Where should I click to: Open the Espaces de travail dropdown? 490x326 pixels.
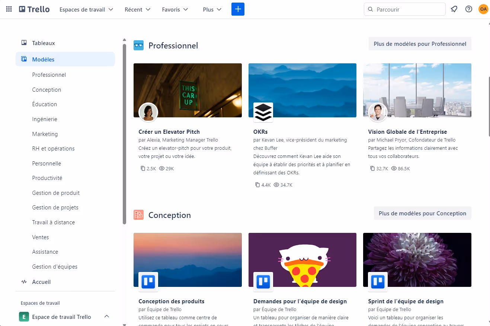click(86, 9)
